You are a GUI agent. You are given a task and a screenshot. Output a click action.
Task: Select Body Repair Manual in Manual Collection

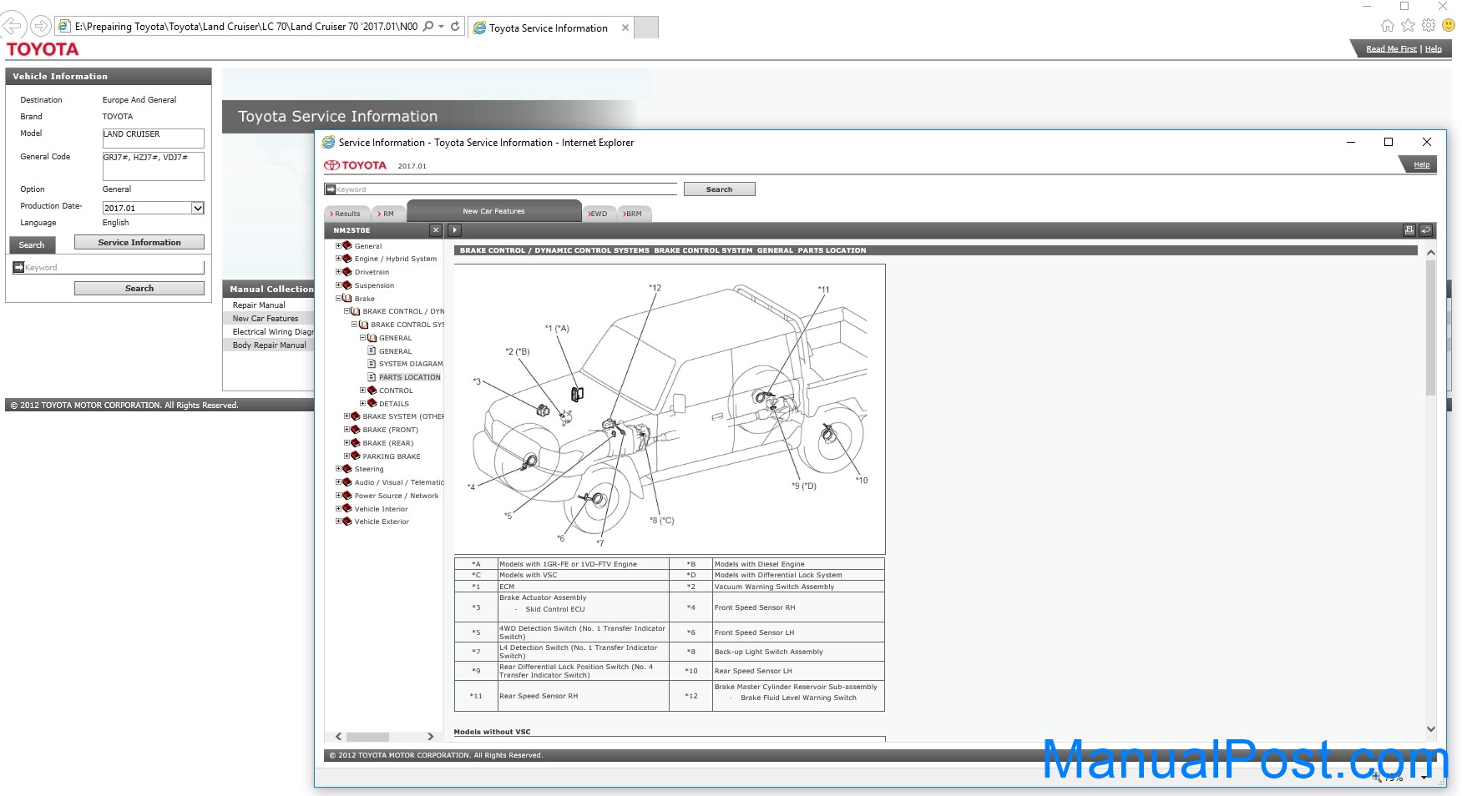point(270,345)
